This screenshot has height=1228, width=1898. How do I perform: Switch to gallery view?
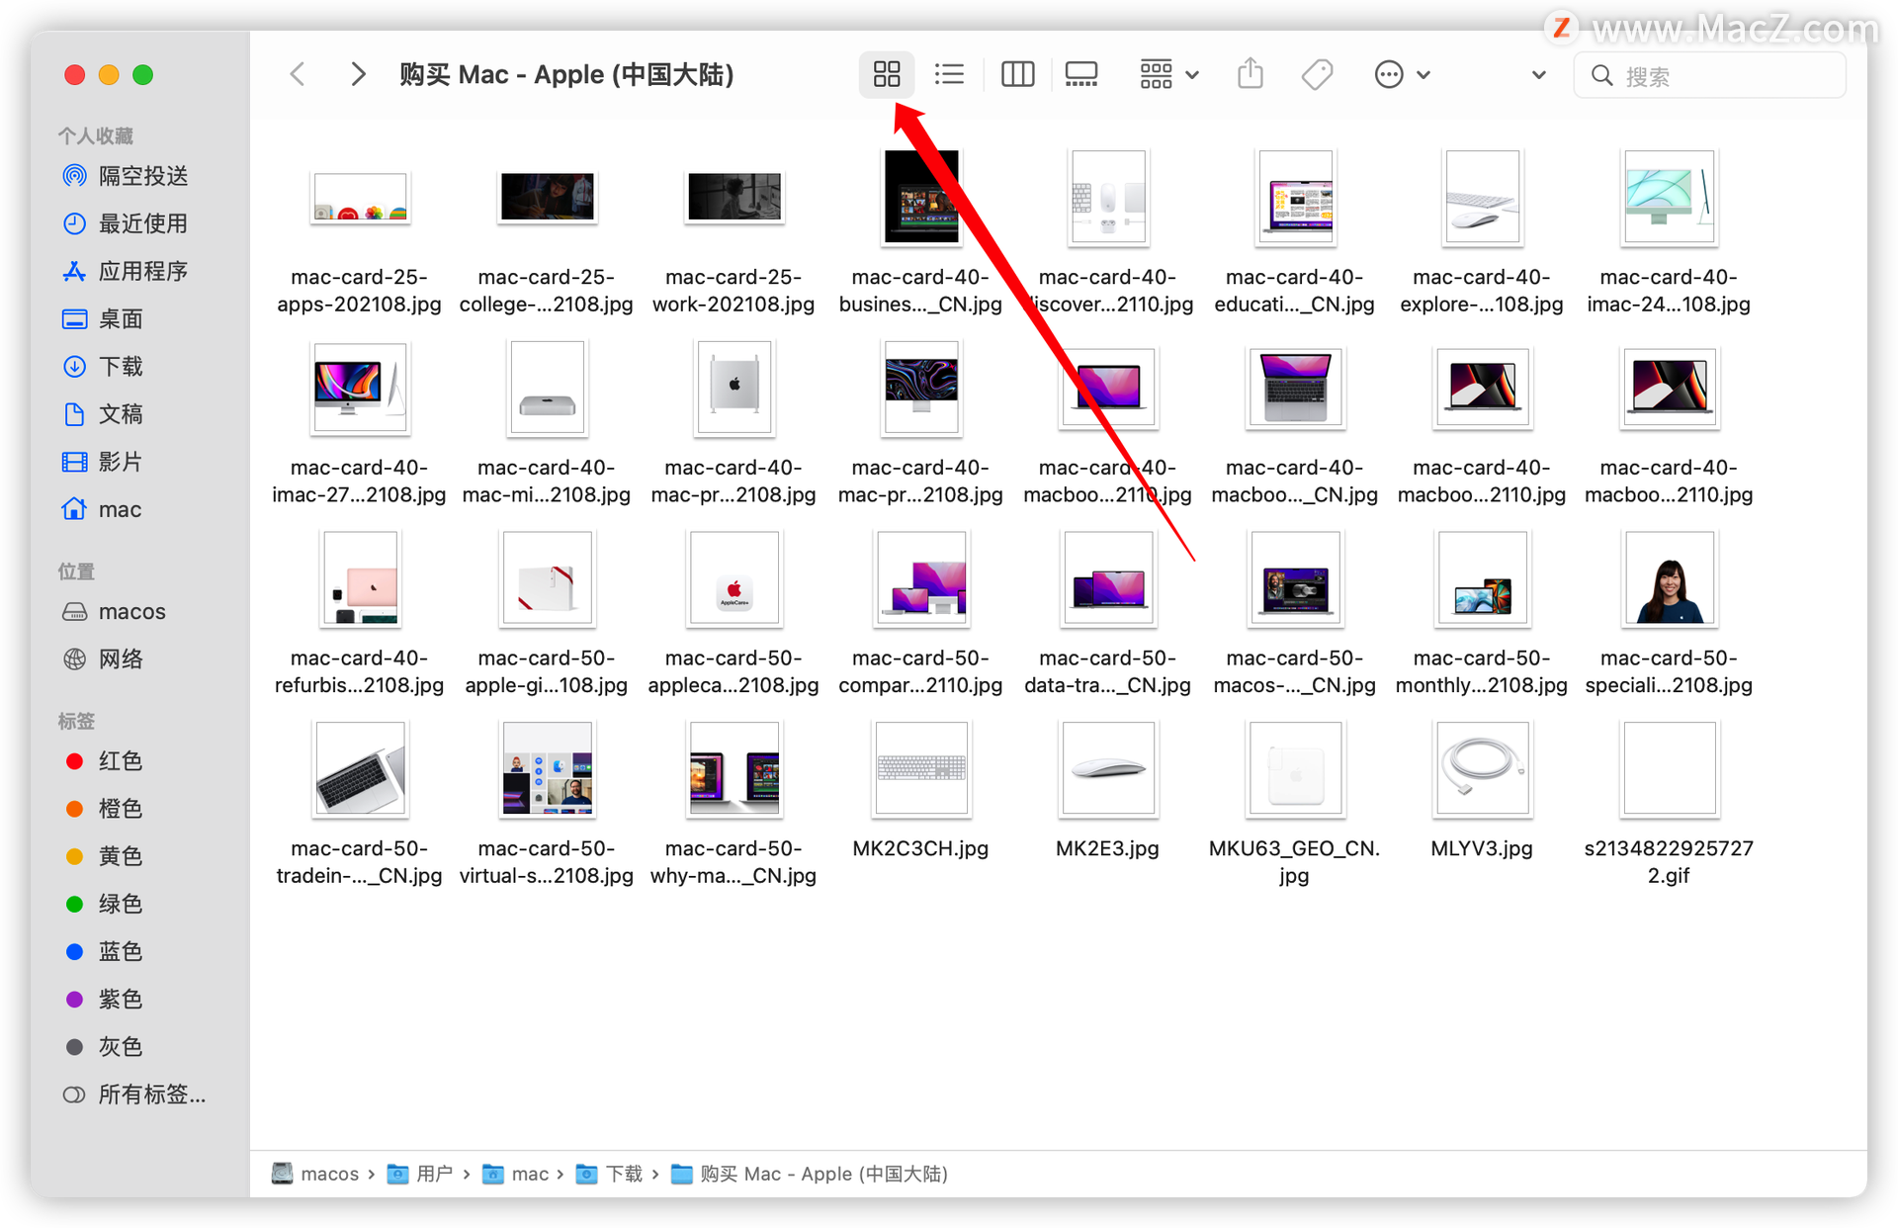[x=1080, y=74]
